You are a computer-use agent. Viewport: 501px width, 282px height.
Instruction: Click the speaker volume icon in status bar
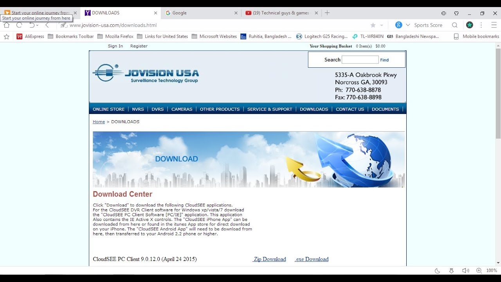click(465, 271)
